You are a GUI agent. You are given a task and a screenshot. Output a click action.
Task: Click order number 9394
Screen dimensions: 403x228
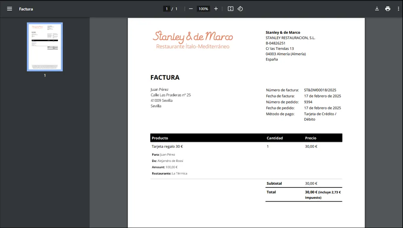[308, 102]
